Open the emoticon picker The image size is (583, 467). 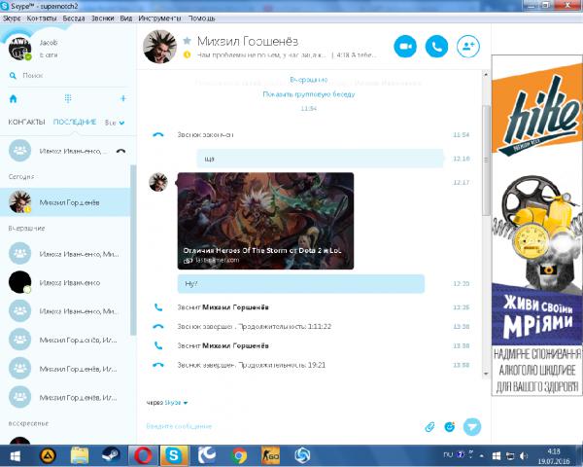[x=450, y=427]
